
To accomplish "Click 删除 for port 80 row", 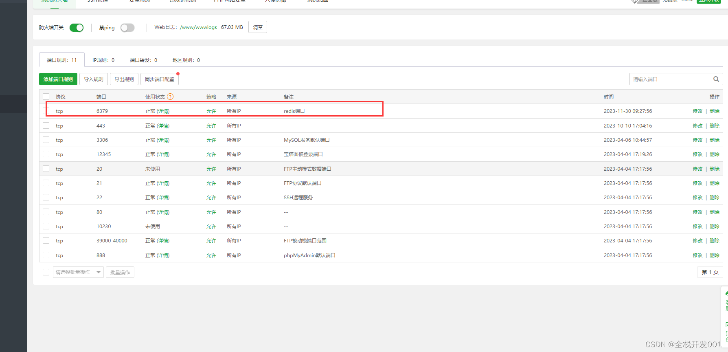I will (x=715, y=212).
